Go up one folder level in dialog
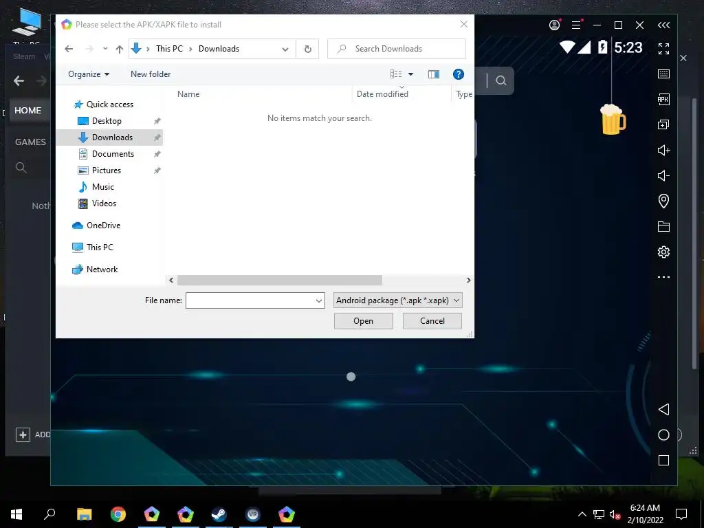The height and width of the screenshot is (528, 704). click(119, 49)
